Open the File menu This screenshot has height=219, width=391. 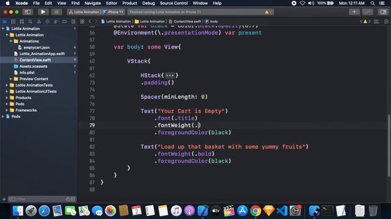36,3
